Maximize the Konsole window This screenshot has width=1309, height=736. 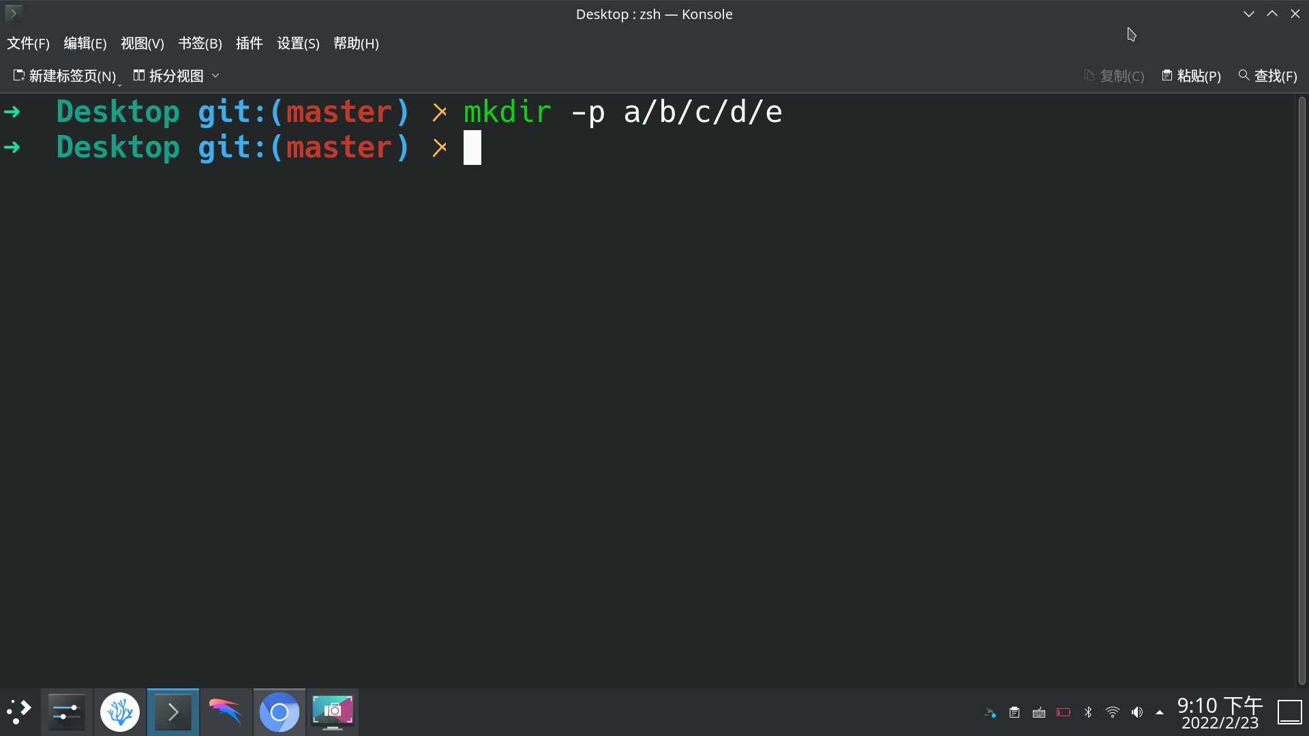click(x=1272, y=14)
